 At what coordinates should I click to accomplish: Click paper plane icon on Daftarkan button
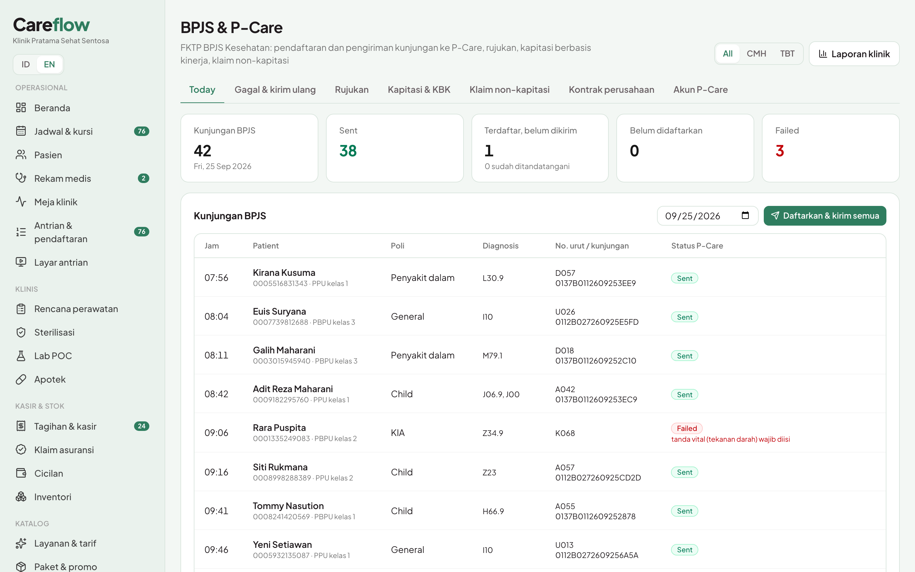tap(775, 216)
